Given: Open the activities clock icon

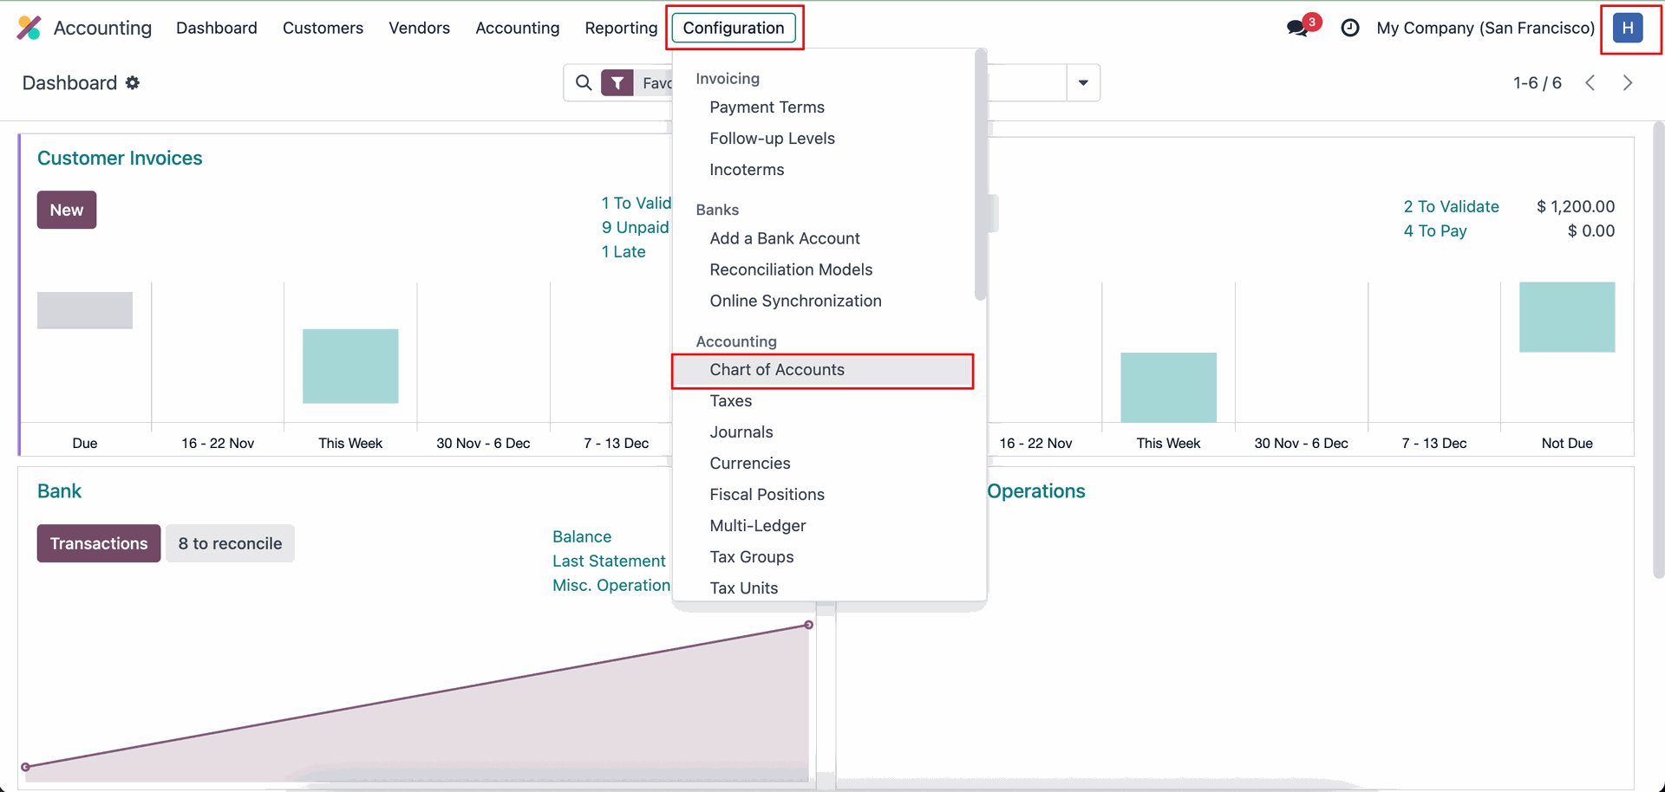Looking at the screenshot, I should tap(1349, 28).
